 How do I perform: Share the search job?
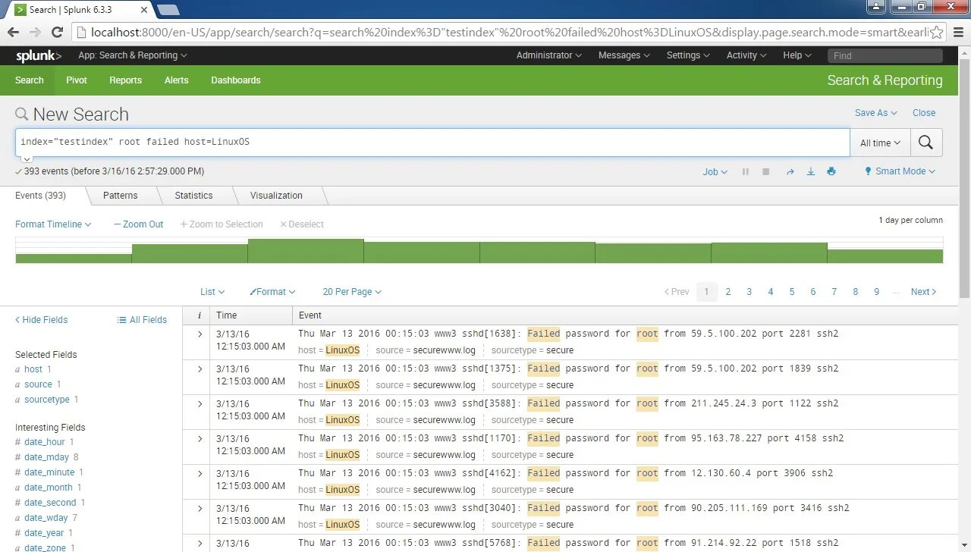pyautogui.click(x=790, y=171)
